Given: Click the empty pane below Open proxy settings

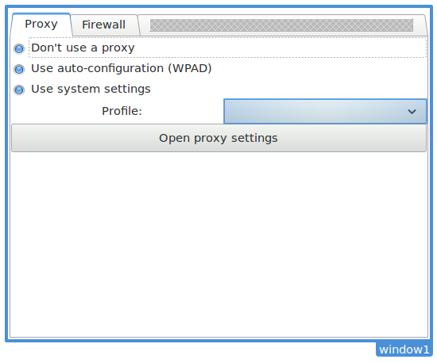Looking at the screenshot, I should click(x=218, y=245).
